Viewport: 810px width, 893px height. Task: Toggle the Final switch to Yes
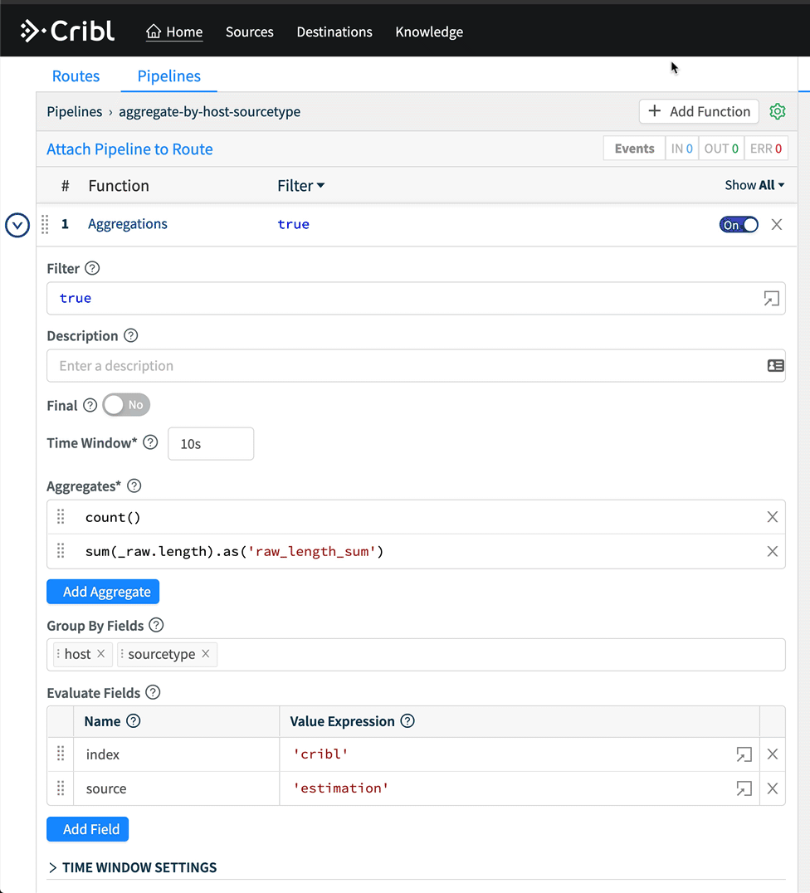[x=126, y=405]
